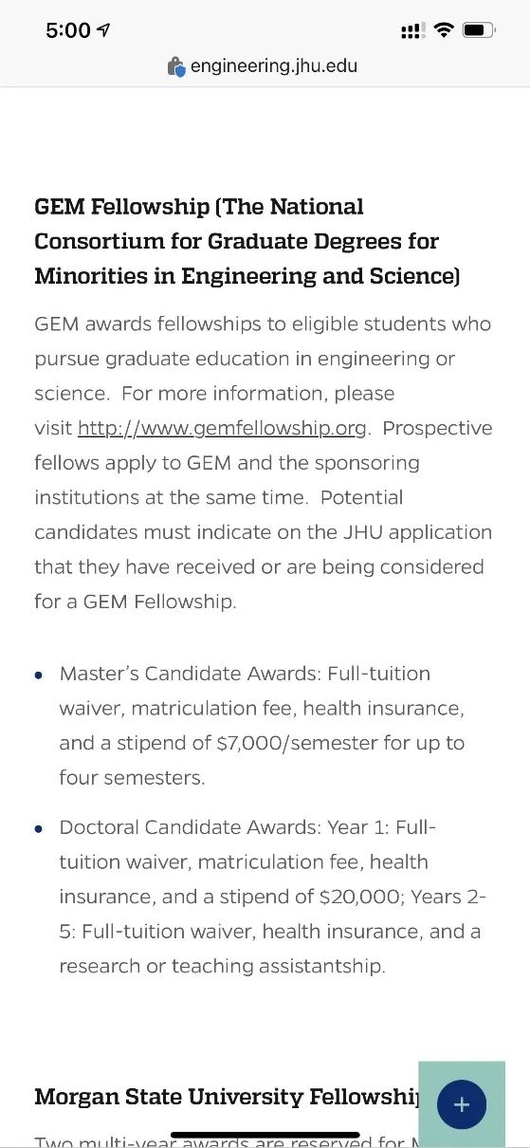Tap the bullet dot before Master's Candidate
The width and height of the screenshot is (530, 1148).
tap(39, 676)
